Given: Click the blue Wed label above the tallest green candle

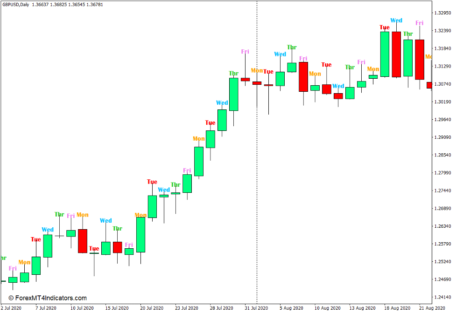Looking at the screenshot, I should pos(396,20).
